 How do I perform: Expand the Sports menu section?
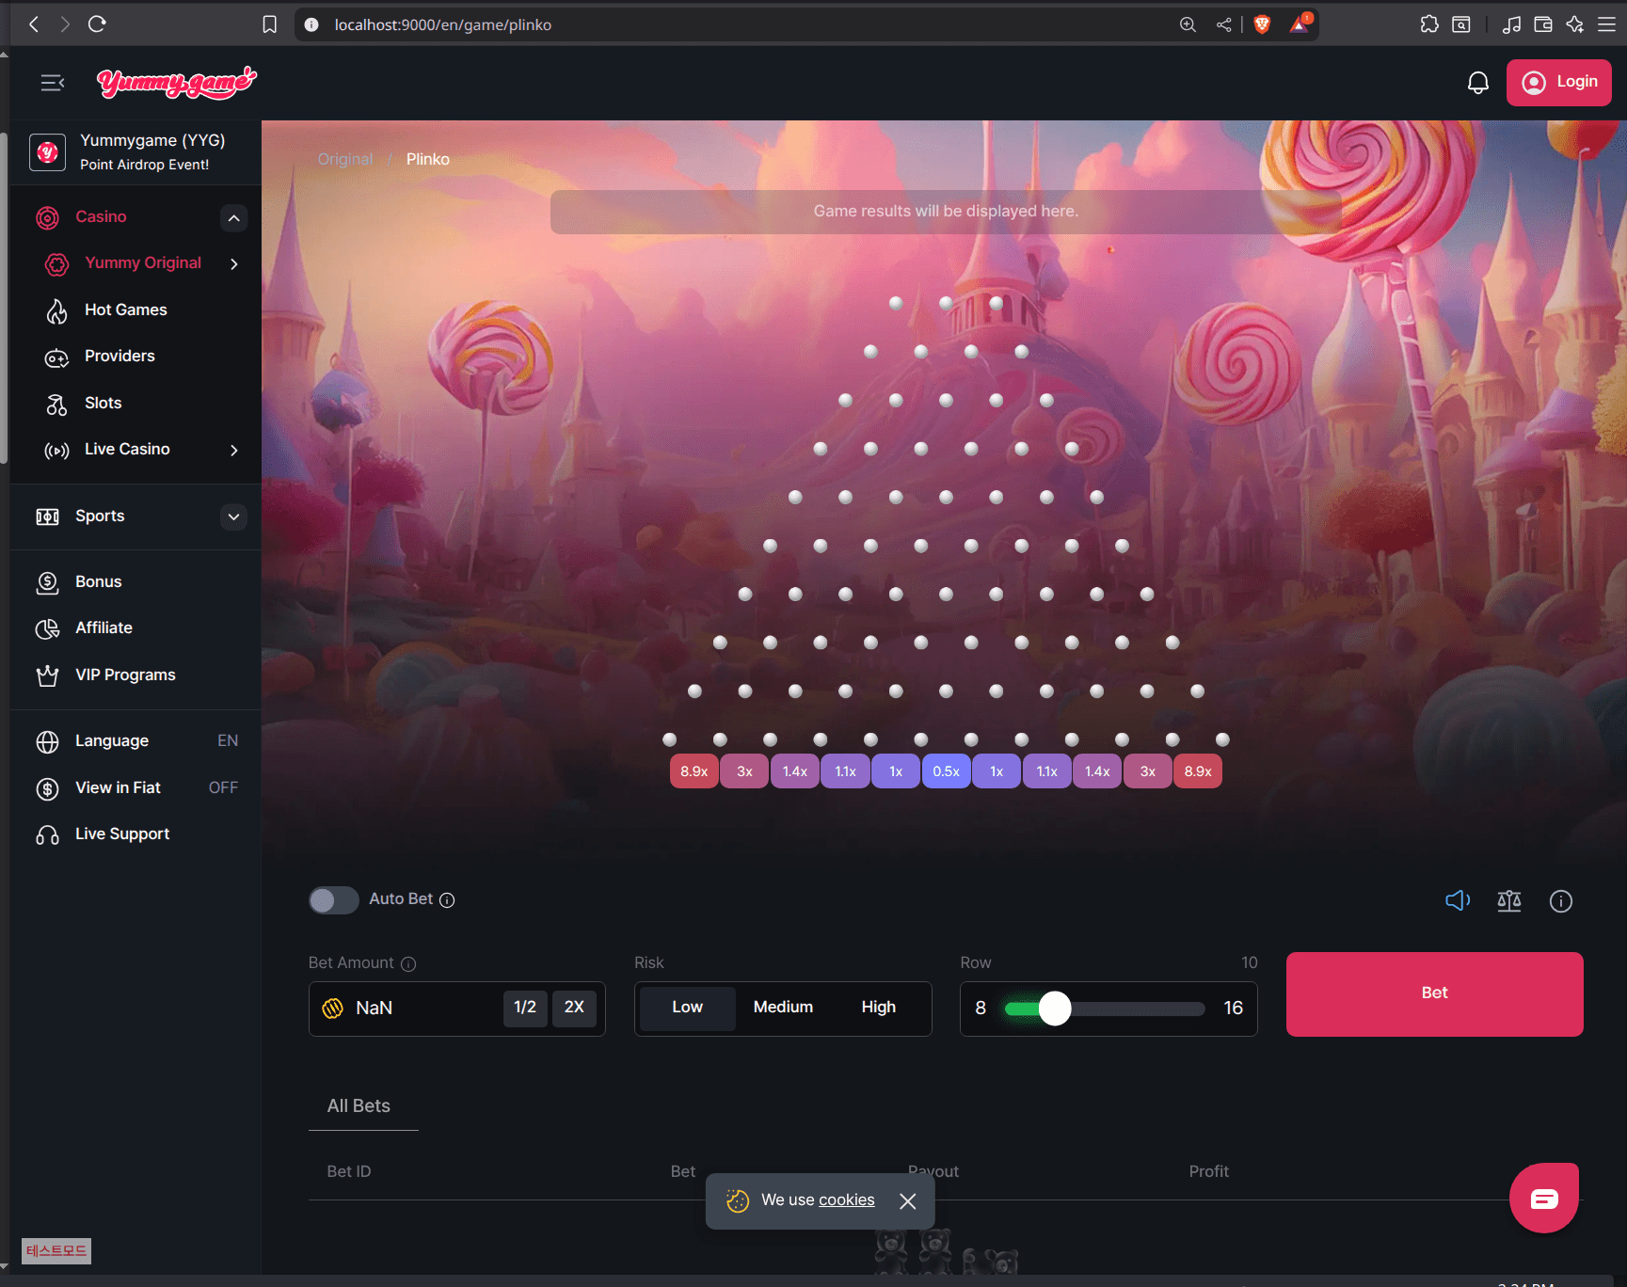[x=233, y=516]
